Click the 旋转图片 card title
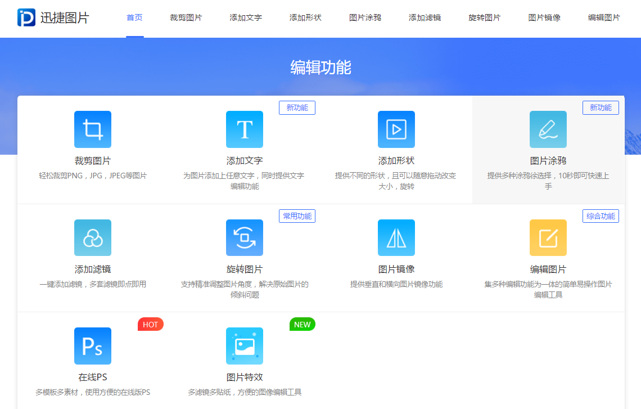641x409 pixels. coord(245,269)
